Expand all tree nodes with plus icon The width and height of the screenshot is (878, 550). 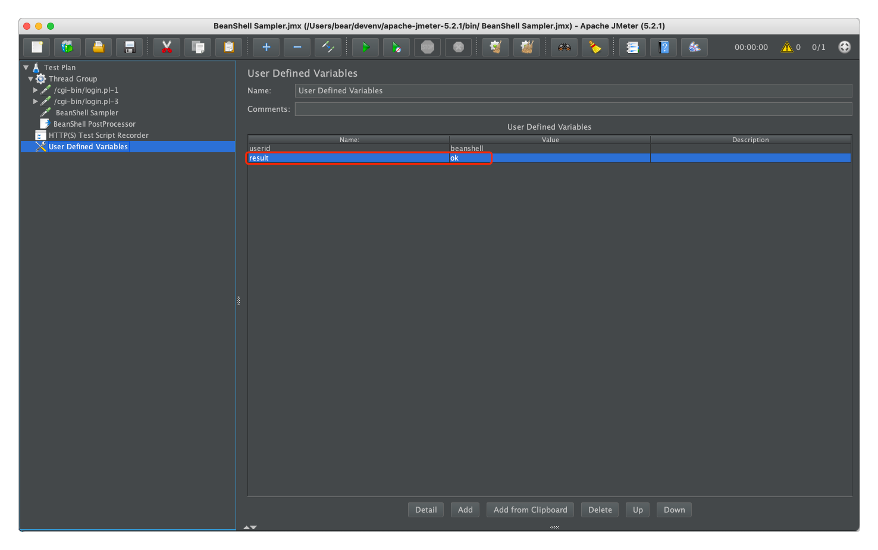pyautogui.click(x=266, y=47)
